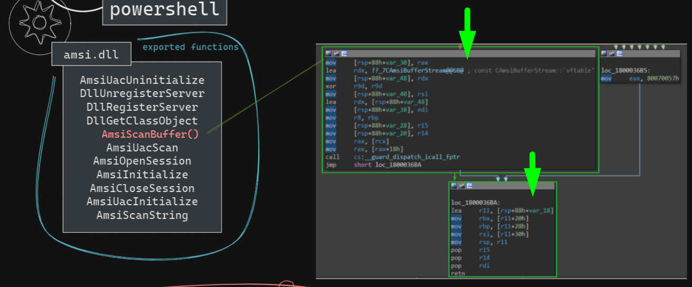
Task: Click the group nodes icon on the loc_1800036BA block
Action: pyautogui.click(x=469, y=186)
